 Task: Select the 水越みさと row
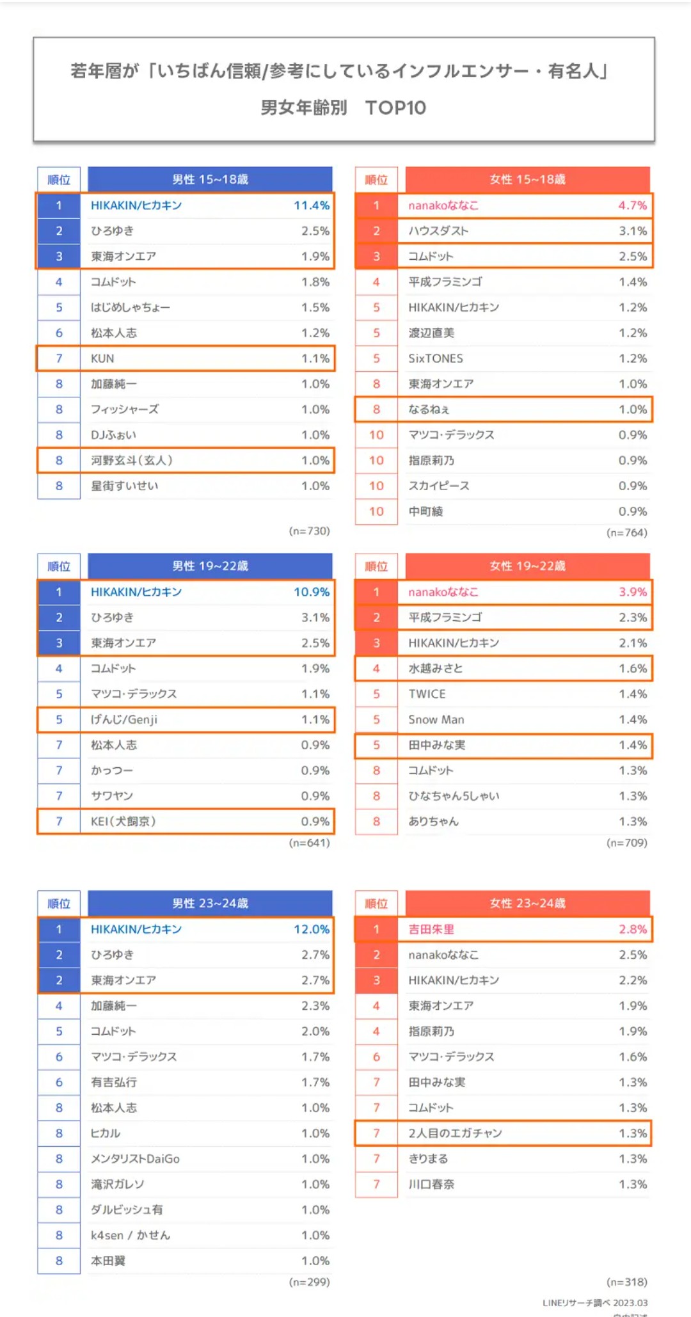(x=504, y=669)
